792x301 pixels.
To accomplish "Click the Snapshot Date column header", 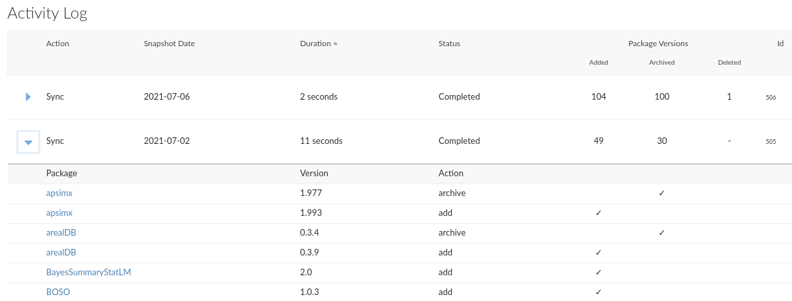I will point(169,44).
